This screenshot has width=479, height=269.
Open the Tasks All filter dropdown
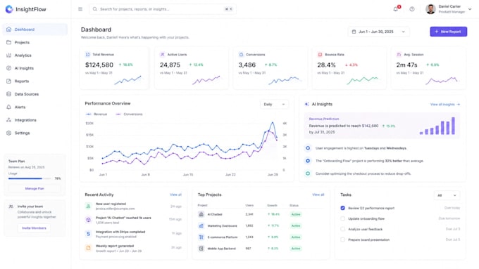(447, 195)
